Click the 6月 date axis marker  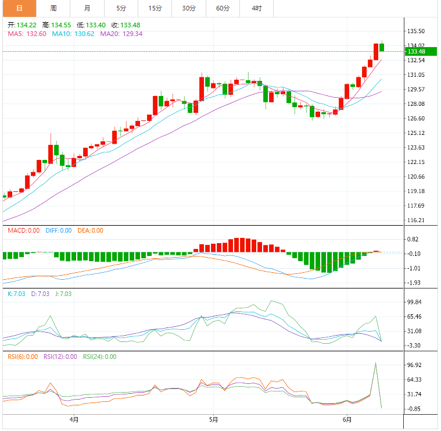[347, 419]
